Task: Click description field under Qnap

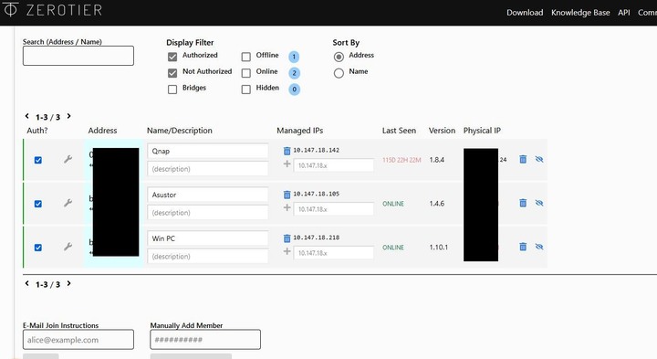Action: 207,169
